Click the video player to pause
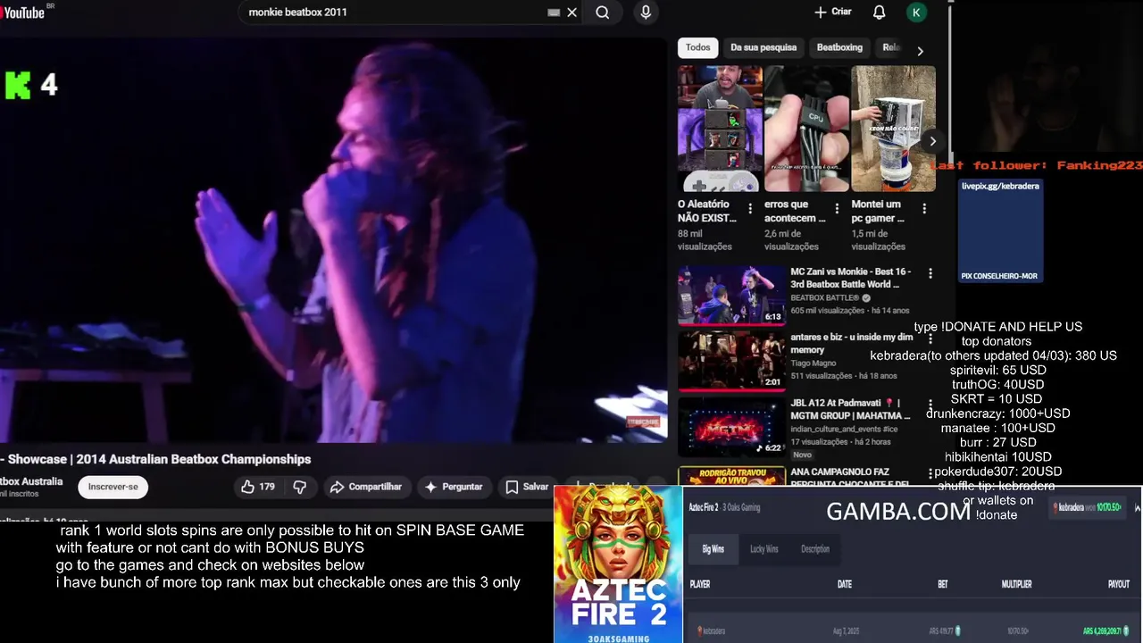This screenshot has width=1143, height=643. pyautogui.click(x=333, y=239)
